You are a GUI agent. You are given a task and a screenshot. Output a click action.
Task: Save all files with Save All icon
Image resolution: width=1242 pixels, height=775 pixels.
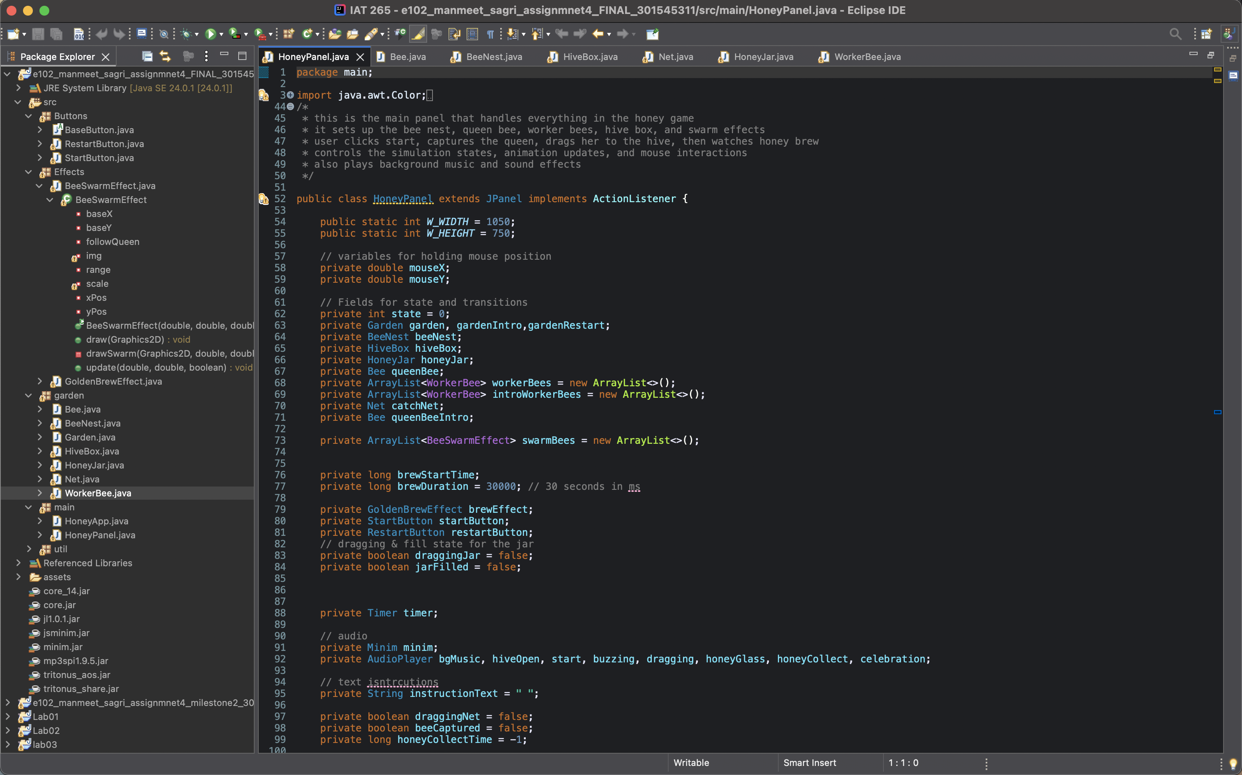point(56,34)
